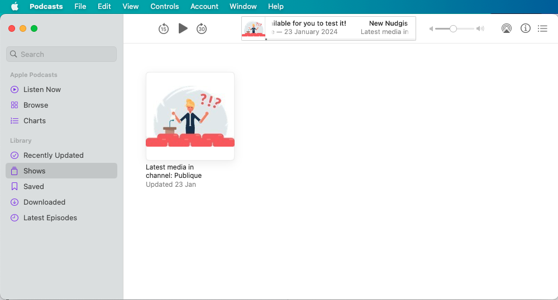Open Charts in sidebar

click(x=61, y=121)
